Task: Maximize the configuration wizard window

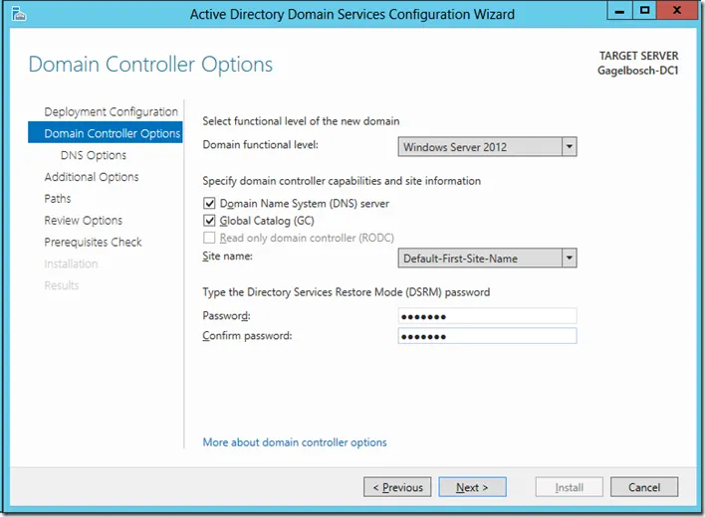Action: point(645,12)
